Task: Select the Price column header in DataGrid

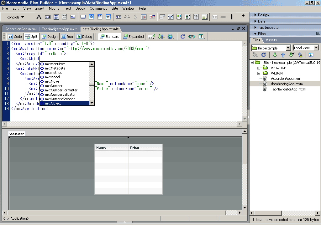Action: (145, 147)
